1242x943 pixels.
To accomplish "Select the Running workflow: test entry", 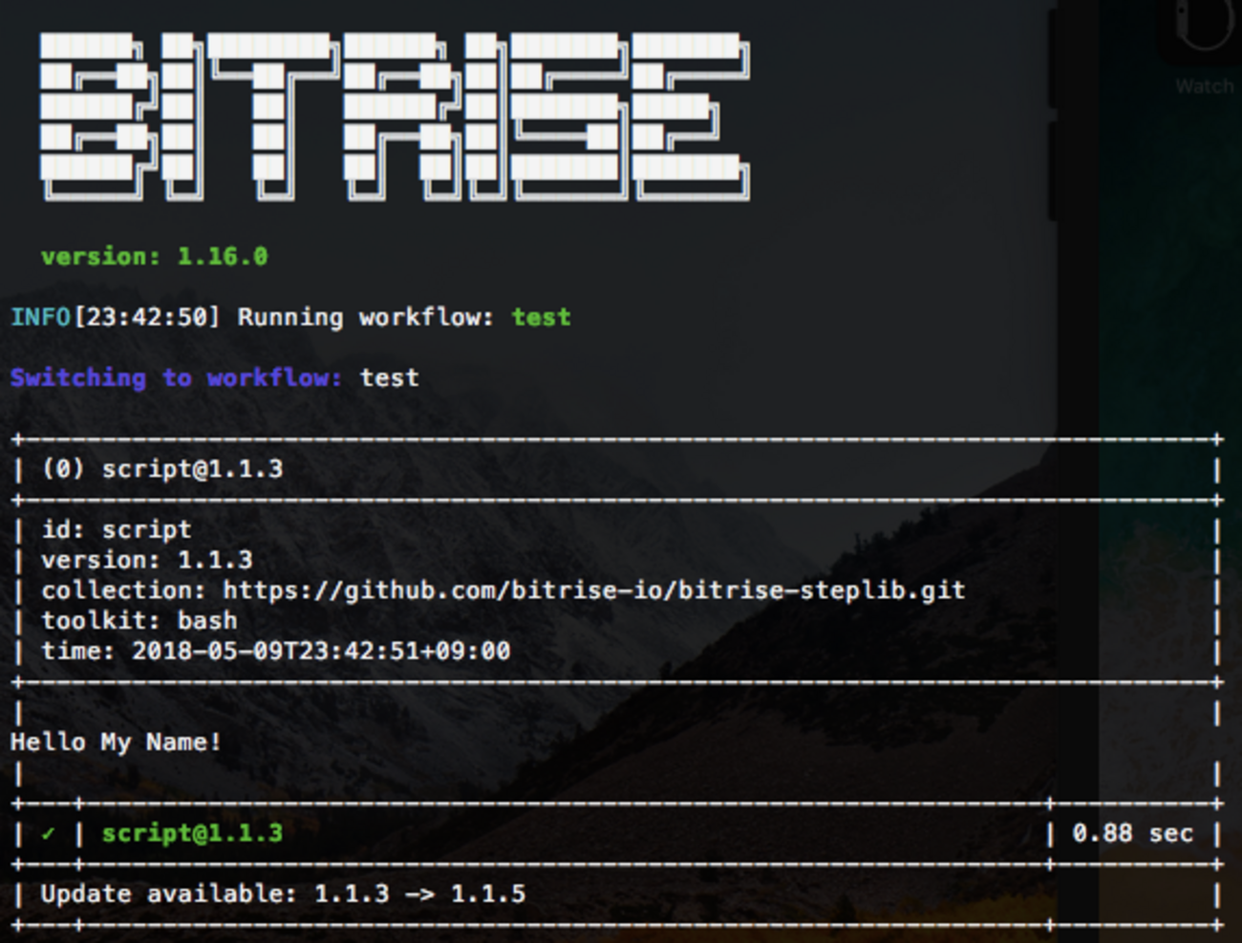I will pos(287,316).
